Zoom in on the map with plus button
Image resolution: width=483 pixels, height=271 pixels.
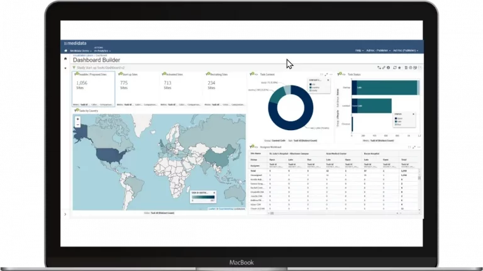click(78, 119)
